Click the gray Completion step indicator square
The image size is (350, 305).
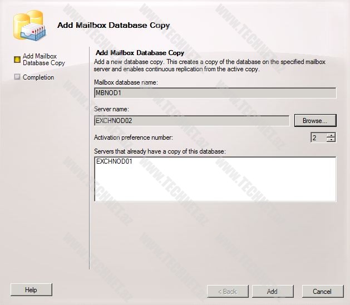click(x=17, y=77)
